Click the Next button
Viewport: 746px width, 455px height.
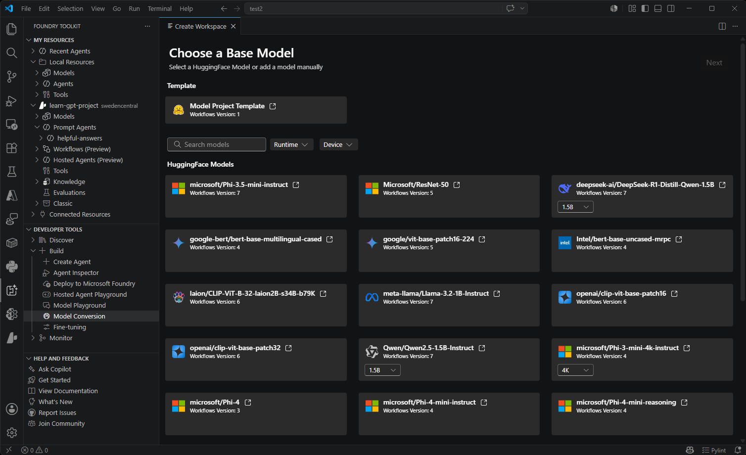point(714,63)
